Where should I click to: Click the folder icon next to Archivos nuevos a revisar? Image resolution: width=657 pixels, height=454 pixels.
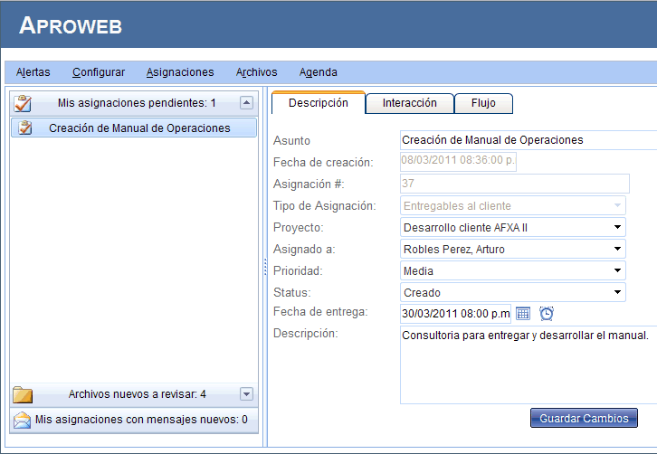(23, 394)
